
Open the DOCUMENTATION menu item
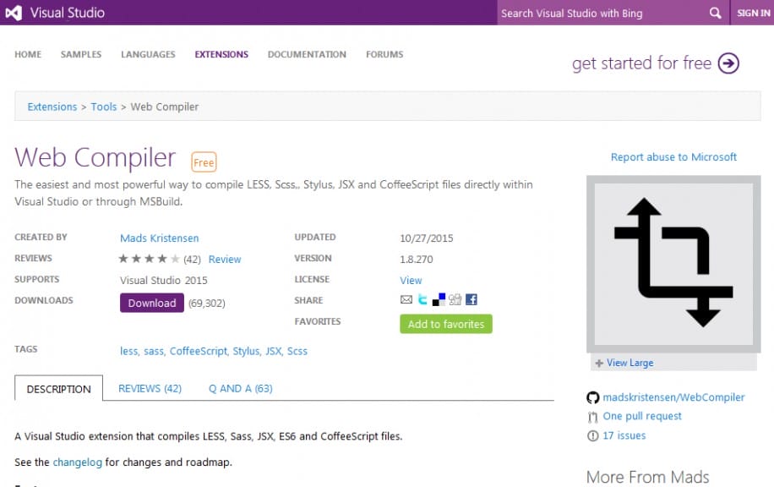click(x=306, y=53)
